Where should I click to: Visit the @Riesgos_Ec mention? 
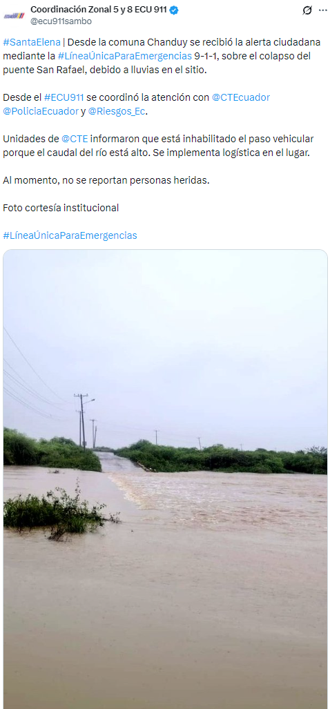point(117,111)
